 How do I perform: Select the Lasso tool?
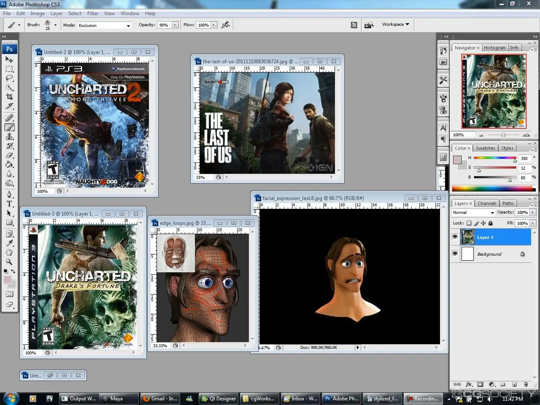pyautogui.click(x=9, y=78)
